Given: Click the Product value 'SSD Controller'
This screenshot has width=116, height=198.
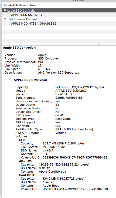Looking at the screenshot, I should click(49, 59).
